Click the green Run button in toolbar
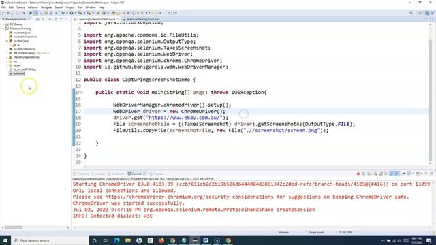Screen dimensions: 436x245 click(x=72, y=13)
